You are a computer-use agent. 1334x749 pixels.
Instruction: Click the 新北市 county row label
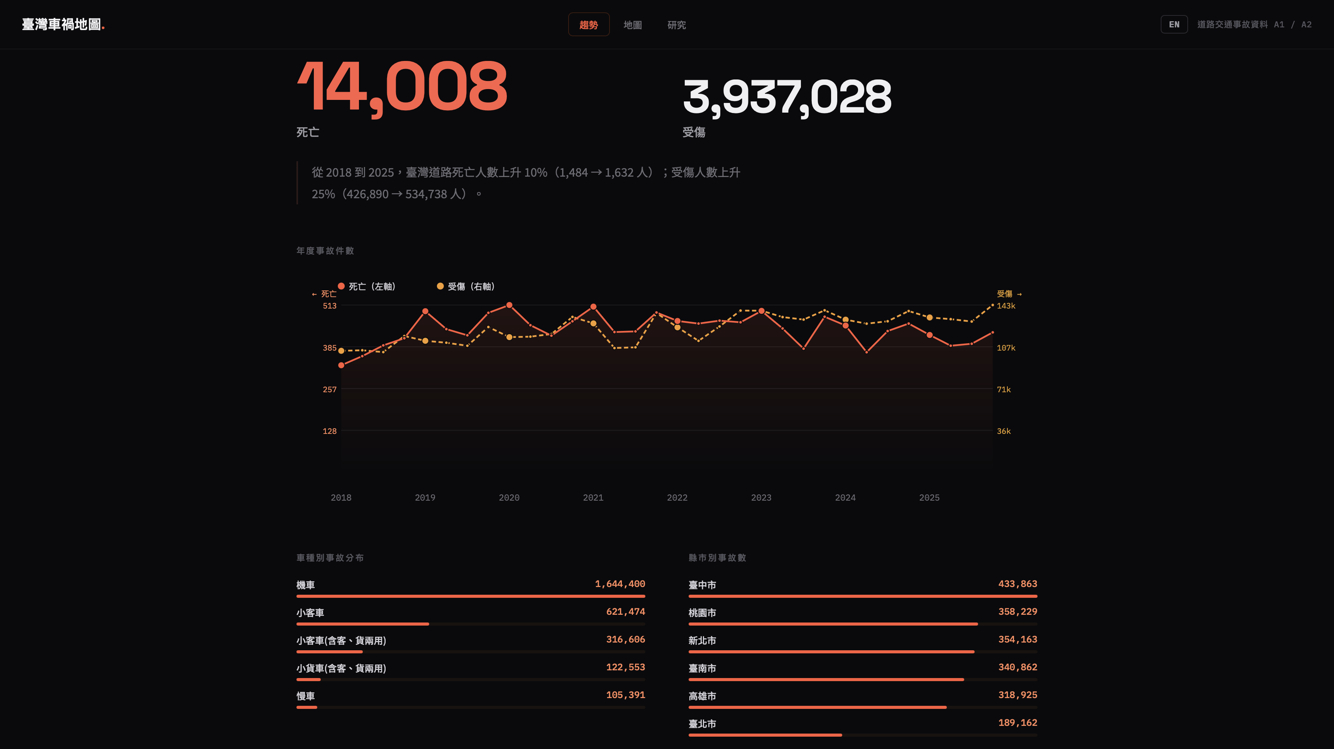tap(702, 640)
